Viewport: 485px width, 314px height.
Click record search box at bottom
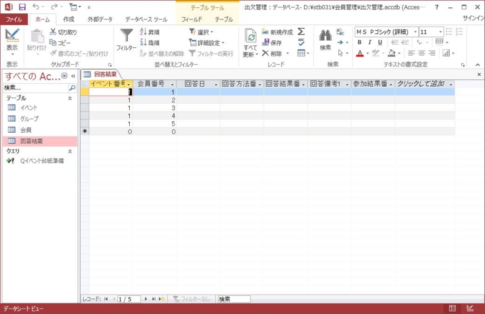pos(234,299)
